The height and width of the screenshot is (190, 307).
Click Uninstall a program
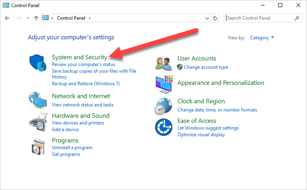click(72, 147)
